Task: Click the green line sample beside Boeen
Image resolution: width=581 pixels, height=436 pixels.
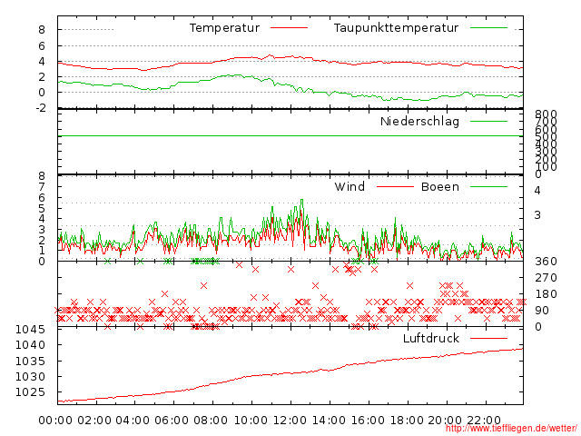Action: click(488, 186)
